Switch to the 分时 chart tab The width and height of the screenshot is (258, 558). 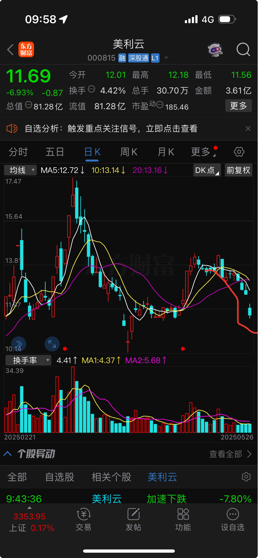[x=18, y=152]
